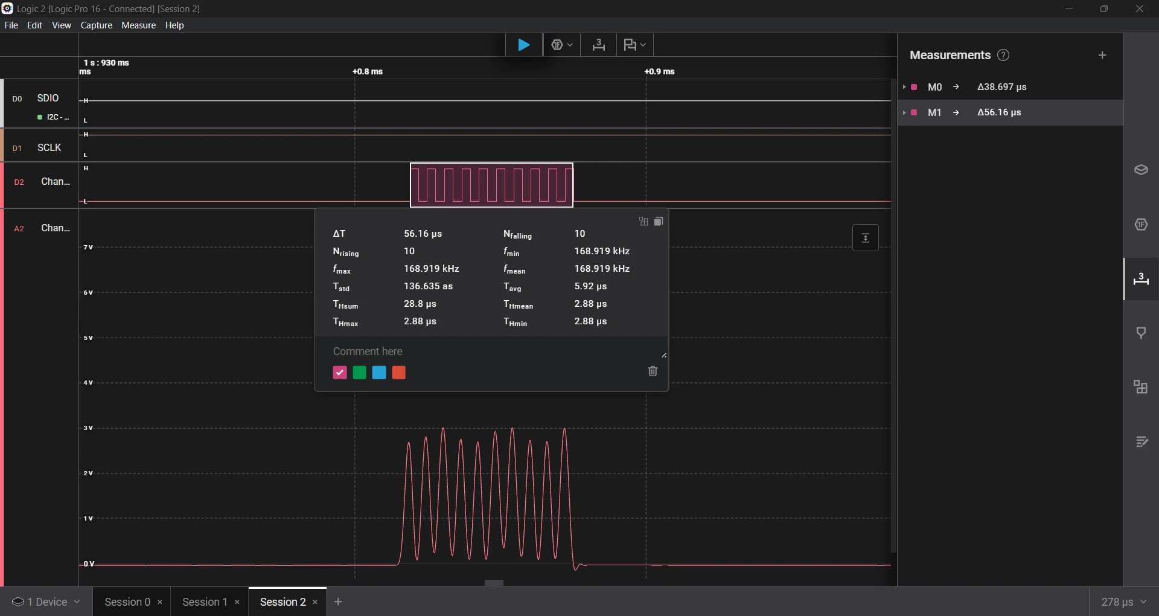
Task: Add a new session tab
Action: [339, 602]
